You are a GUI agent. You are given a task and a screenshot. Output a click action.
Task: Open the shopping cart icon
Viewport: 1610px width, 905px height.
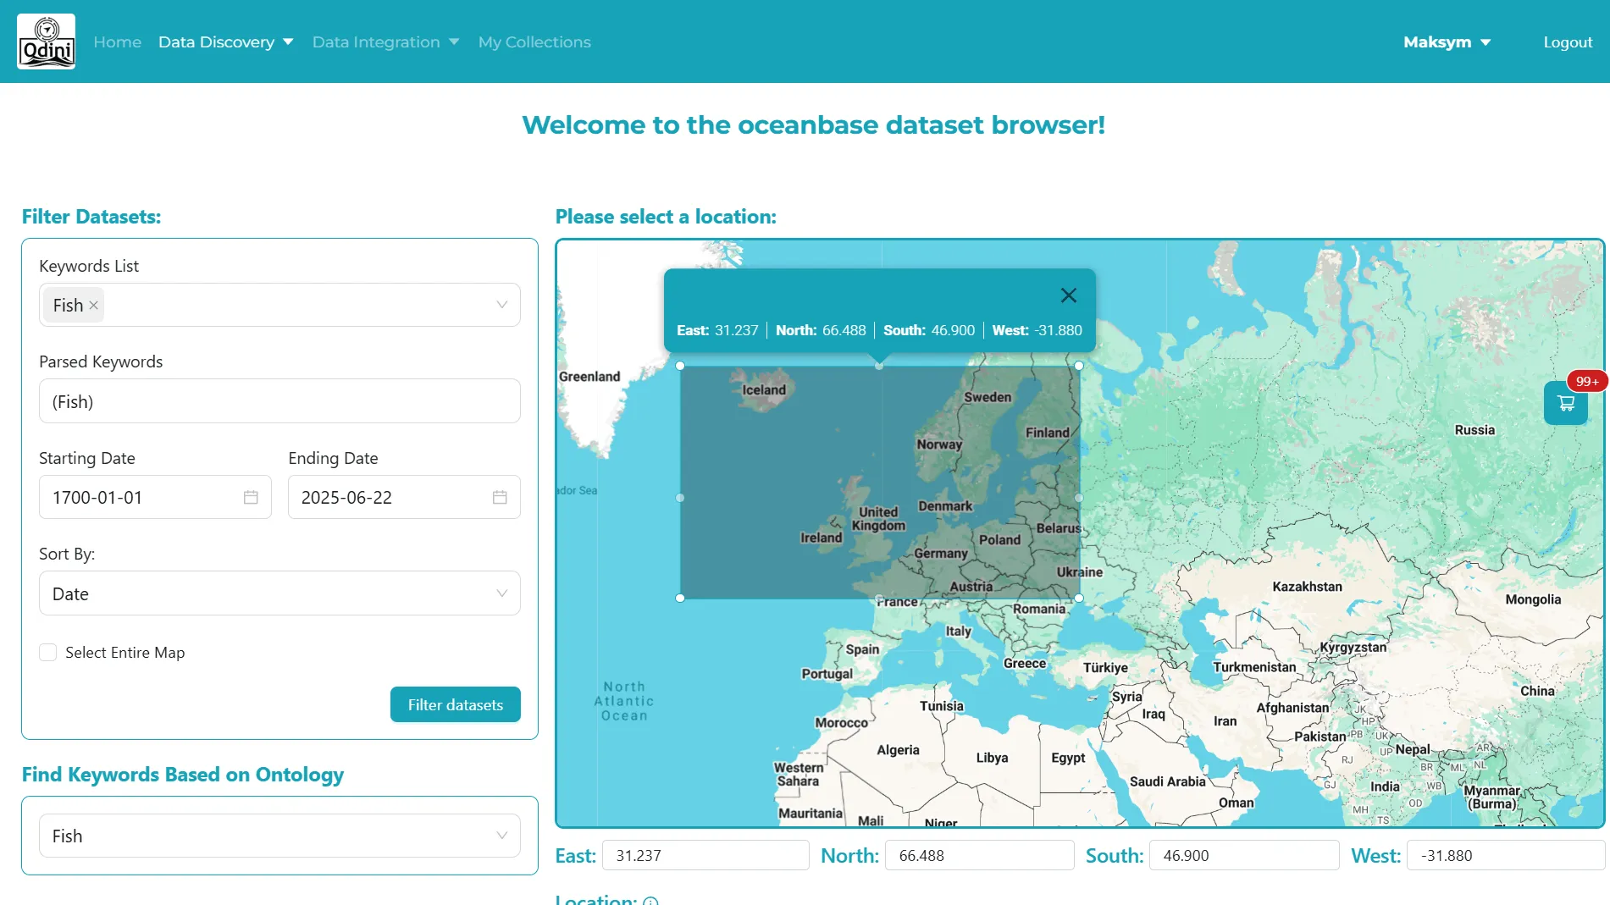pos(1565,403)
